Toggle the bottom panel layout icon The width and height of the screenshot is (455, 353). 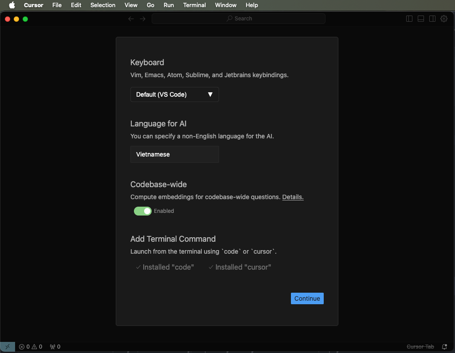421,19
